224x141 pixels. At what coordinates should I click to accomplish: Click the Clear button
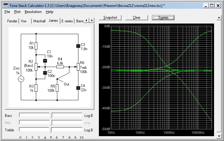137,18
